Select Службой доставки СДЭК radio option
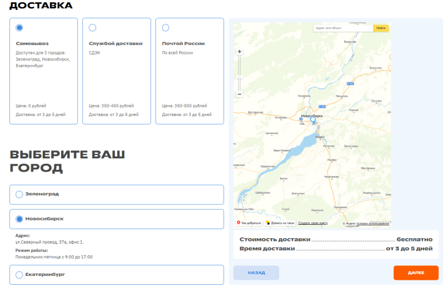 (x=93, y=28)
